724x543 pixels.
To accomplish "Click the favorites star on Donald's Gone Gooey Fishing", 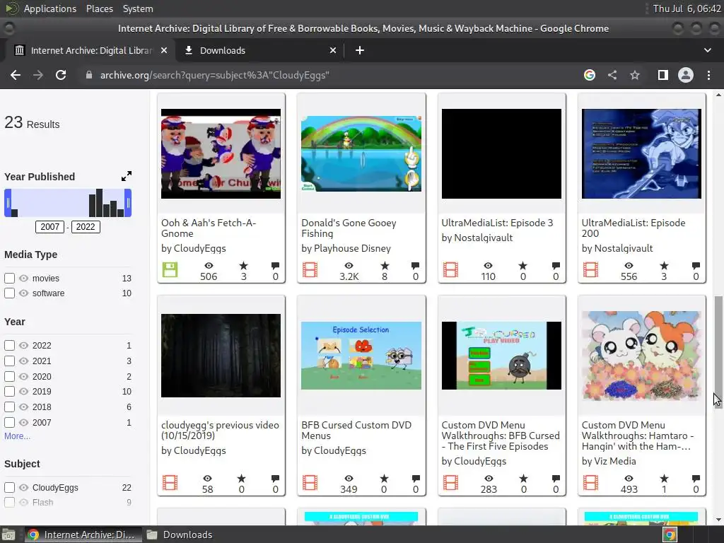I will click(385, 266).
